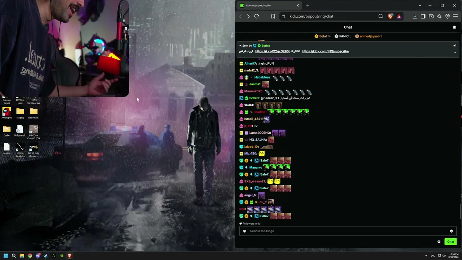Open Brave Rewards triangle icon
Viewport: 462px width, 260px height.
pos(399,16)
